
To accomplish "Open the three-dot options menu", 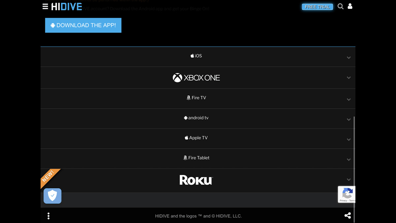I will point(49,216).
